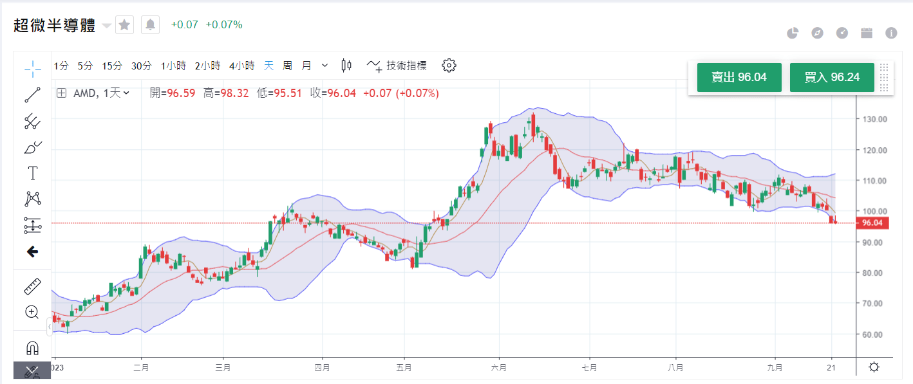This screenshot has width=913, height=384.
Task: Toggle the price alert bell
Action: 150,25
